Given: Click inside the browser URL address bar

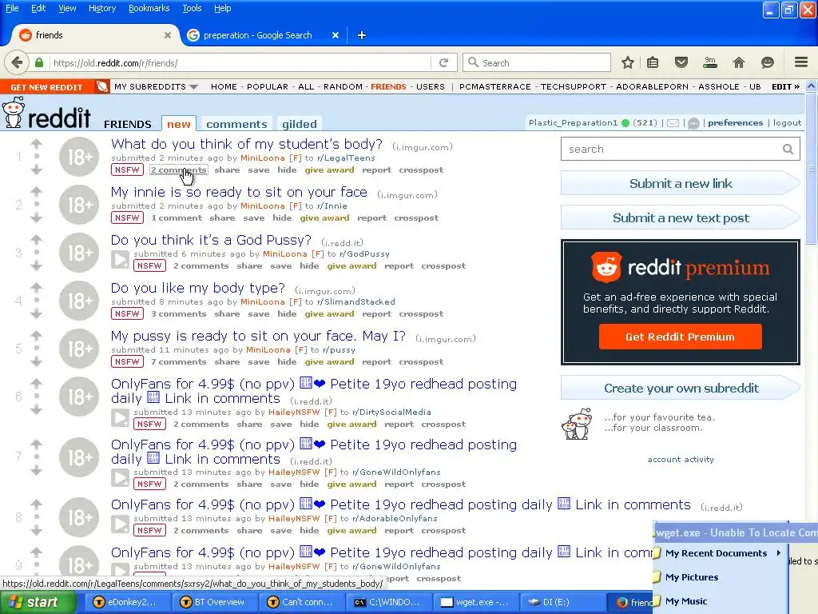Looking at the screenshot, I should 240,62.
